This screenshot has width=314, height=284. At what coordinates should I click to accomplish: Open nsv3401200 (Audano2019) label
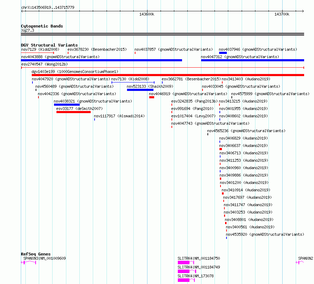(x=244, y=183)
